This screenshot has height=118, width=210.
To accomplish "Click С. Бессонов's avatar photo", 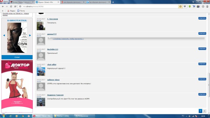I will point(41,26).
